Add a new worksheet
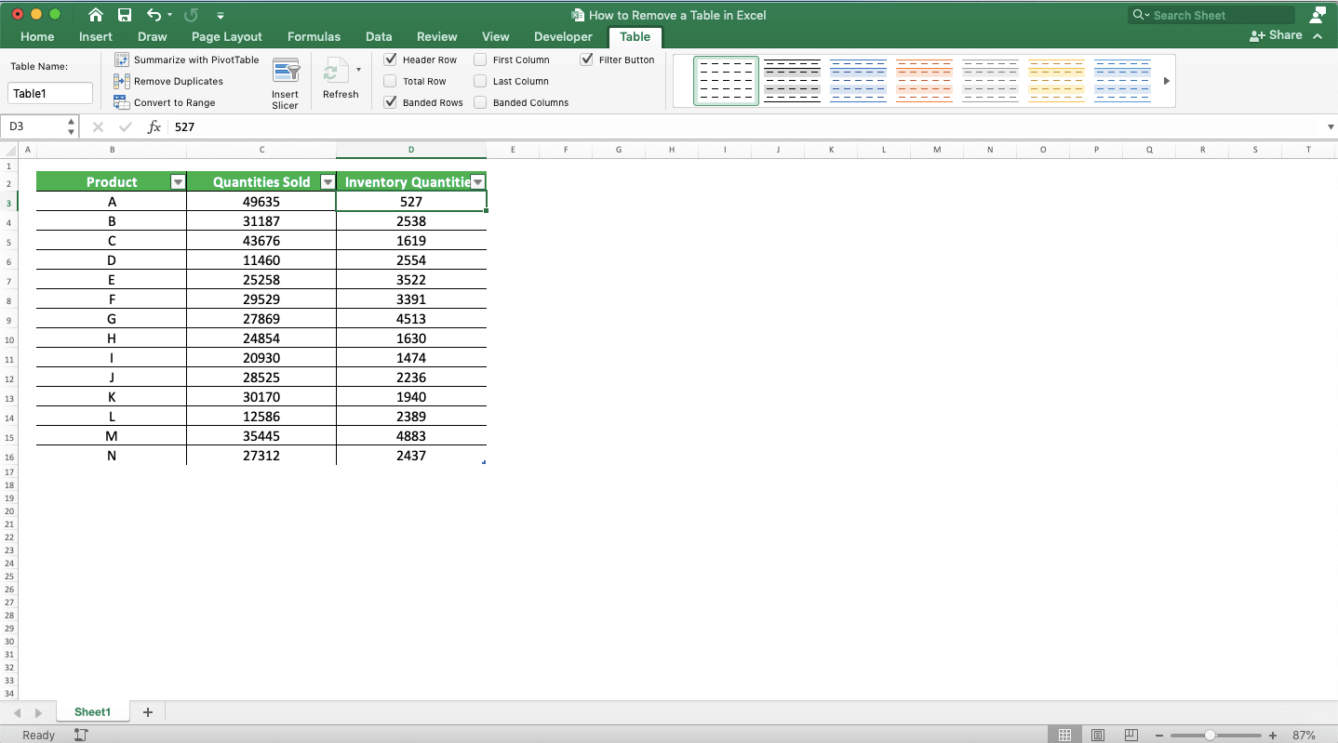Image resolution: width=1338 pixels, height=743 pixels. tap(147, 711)
